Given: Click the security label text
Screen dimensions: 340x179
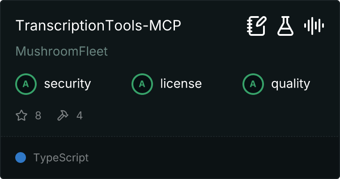Looking at the screenshot, I should pyautogui.click(x=68, y=84).
